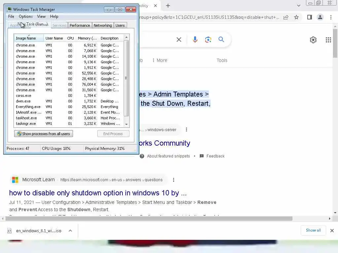Open Google search Tools
Image resolution: width=338 pixels, height=253 pixels.
(x=222, y=61)
